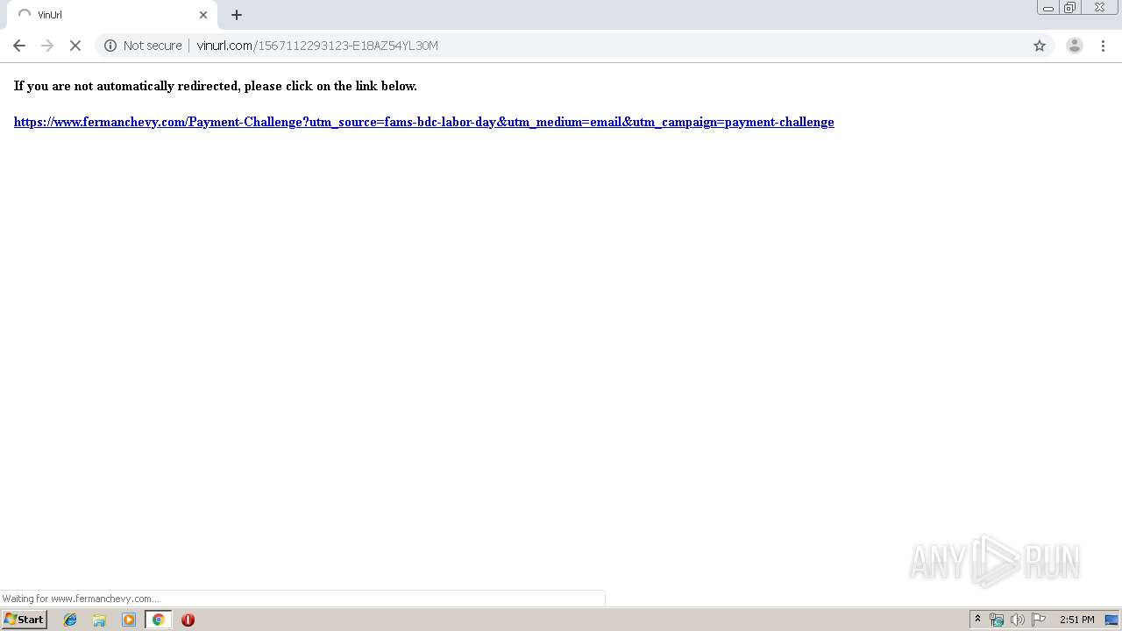Click the 2:51 PM clock
The width and height of the screenshot is (1122, 631).
pyautogui.click(x=1077, y=620)
